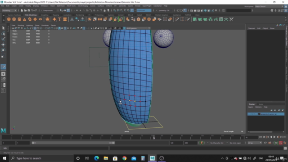Click the current frame marker on timeline

pos(154,137)
